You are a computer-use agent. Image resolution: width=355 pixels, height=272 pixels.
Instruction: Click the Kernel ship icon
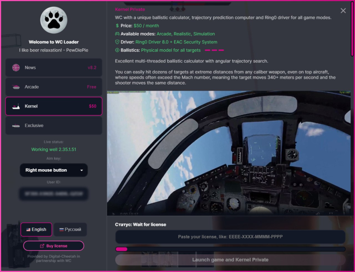click(x=16, y=106)
